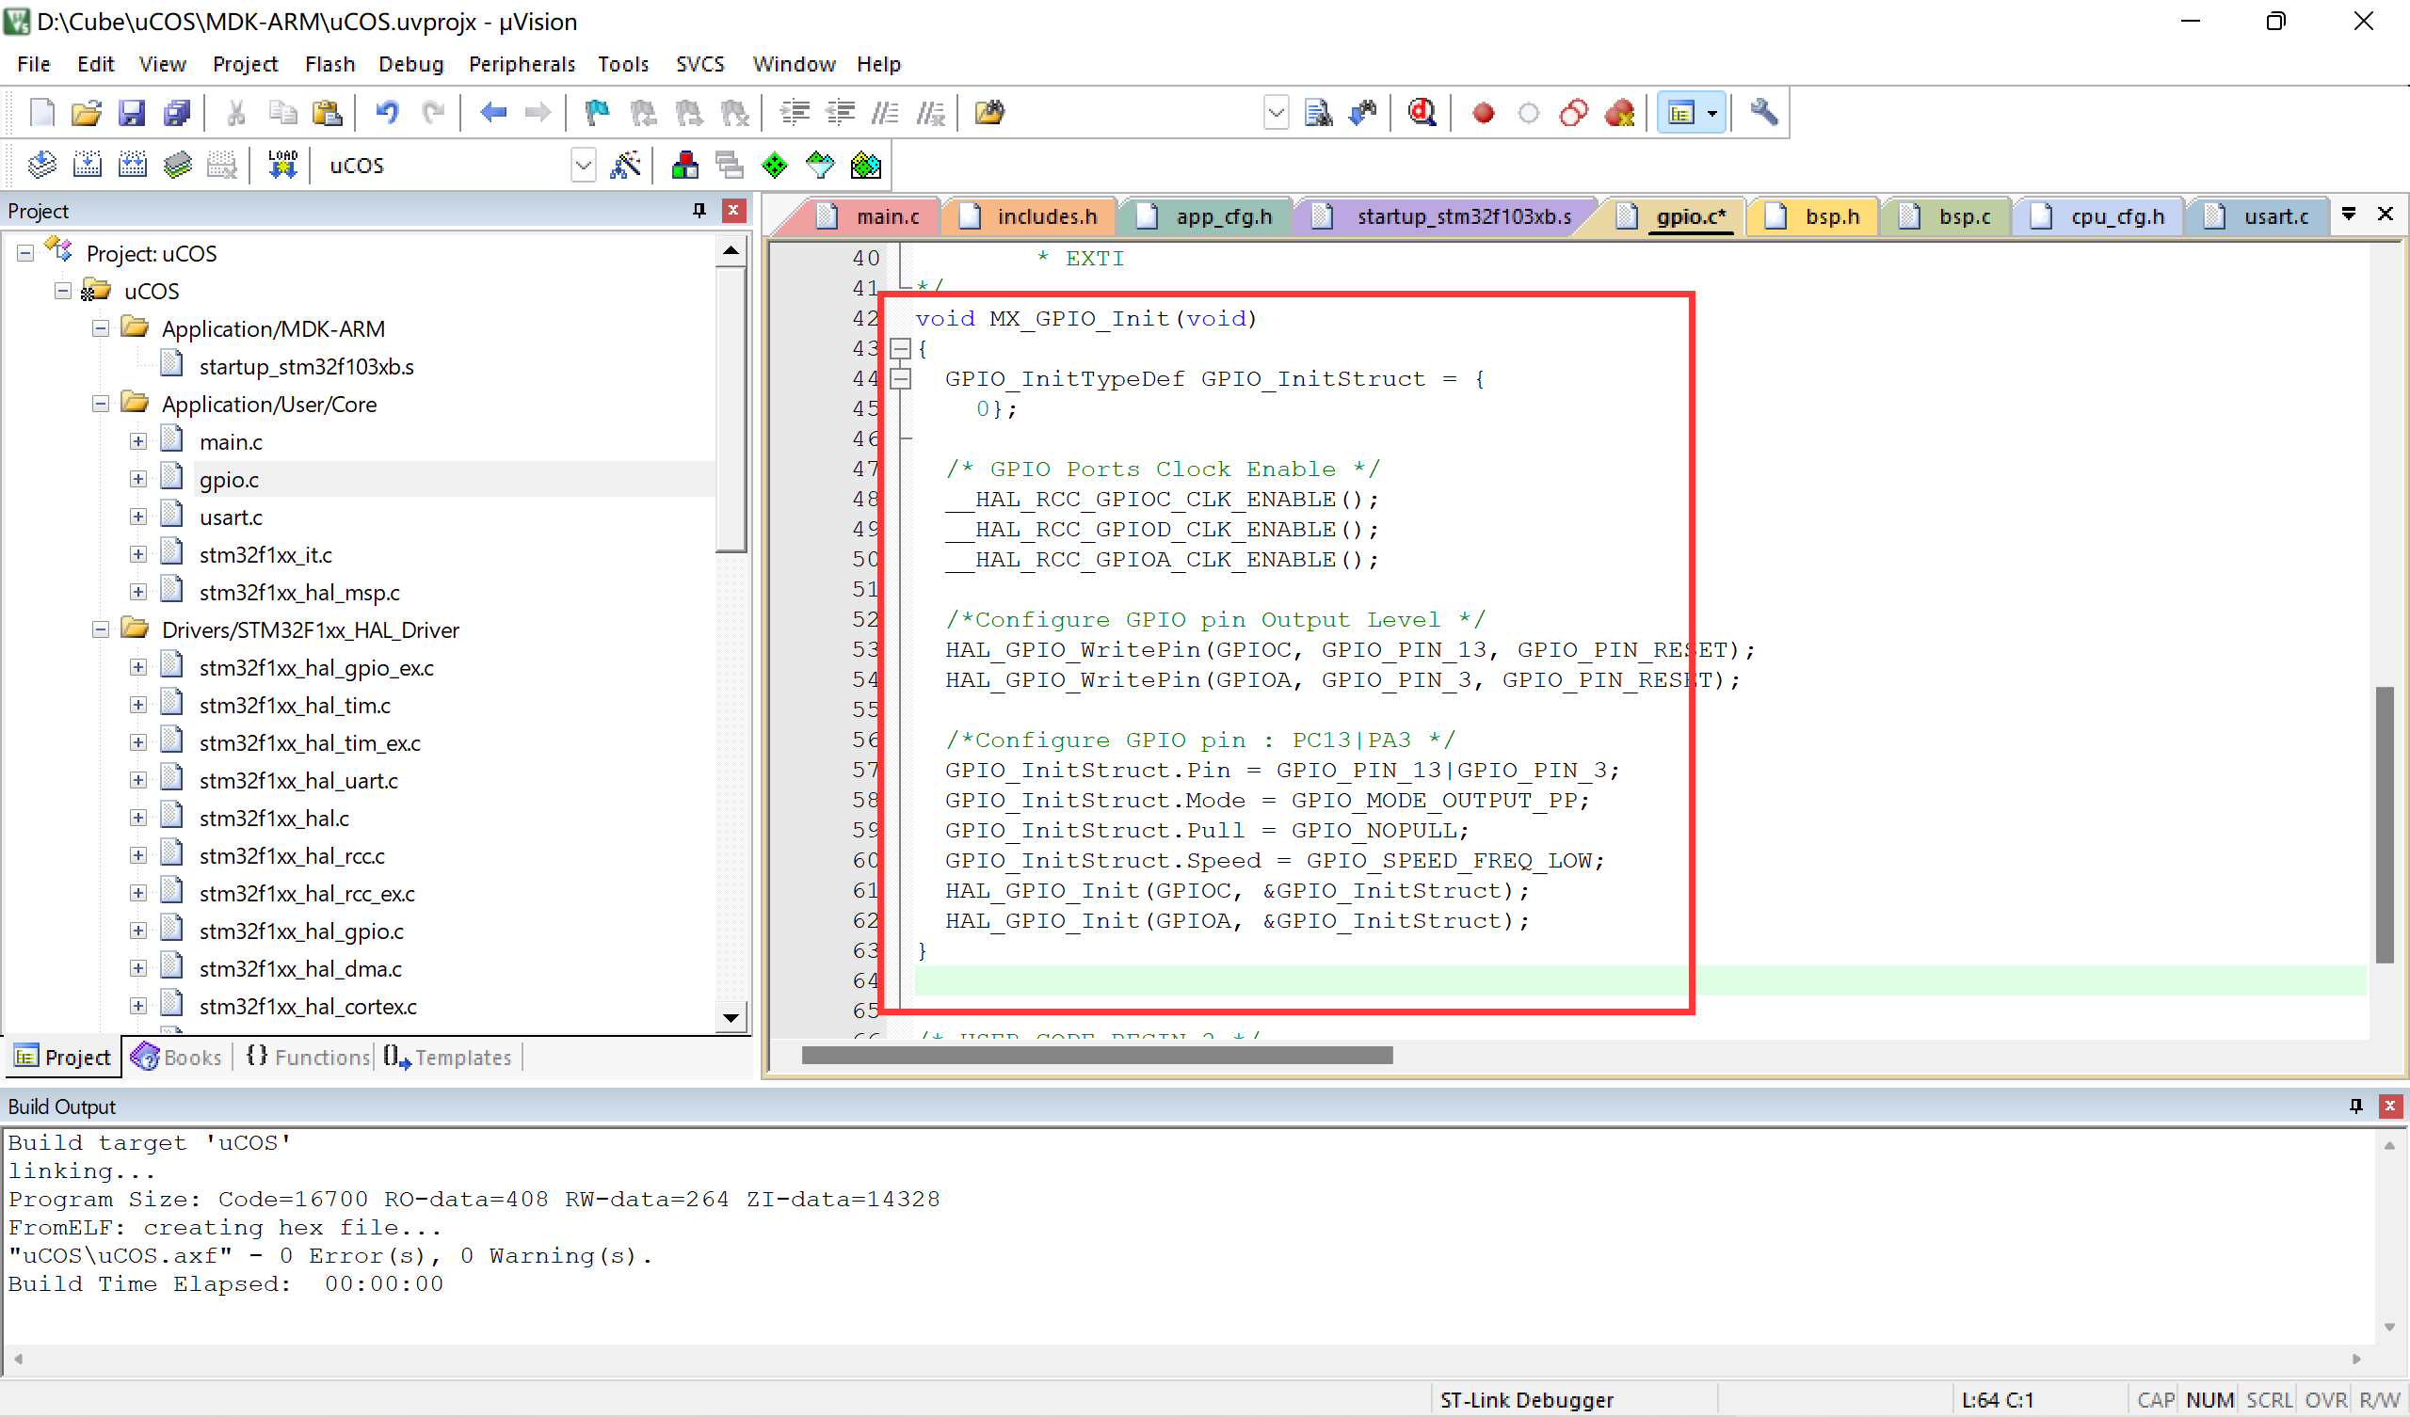Open Find in Files
Image resolution: width=2410 pixels, height=1417 pixels.
tap(1318, 112)
